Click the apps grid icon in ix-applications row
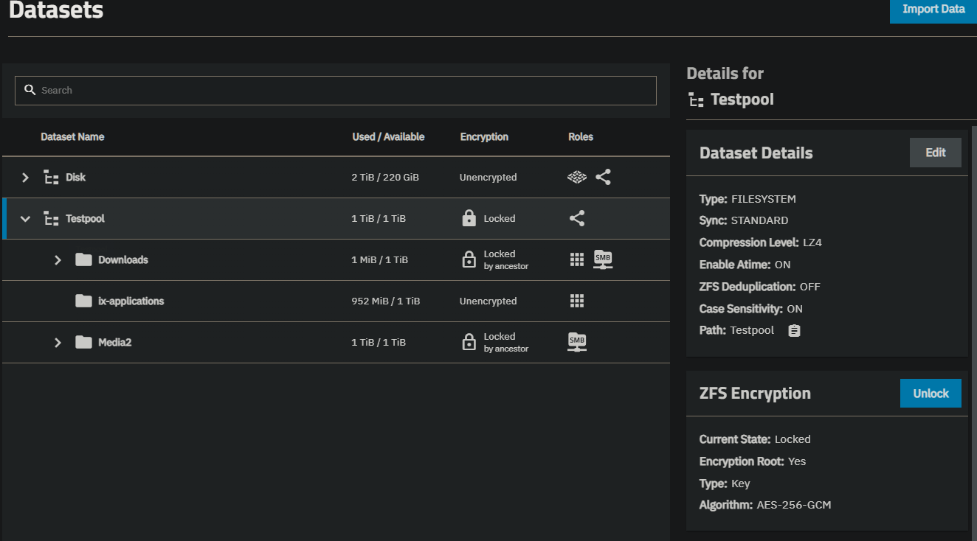Viewport: 977px width, 541px height. 577,301
